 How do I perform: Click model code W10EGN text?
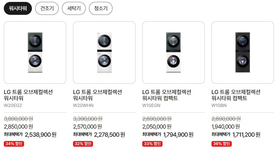pos(151,106)
